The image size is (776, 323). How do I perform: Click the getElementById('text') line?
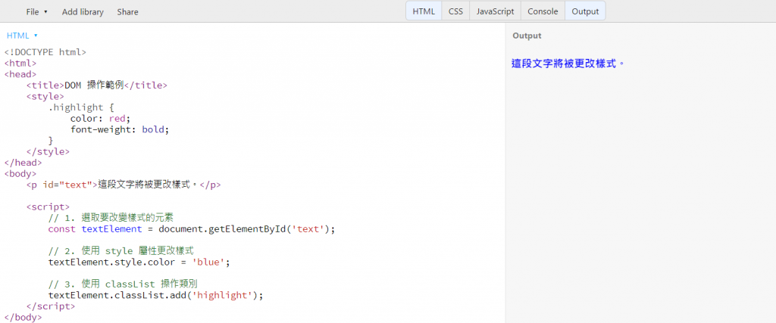click(192, 229)
